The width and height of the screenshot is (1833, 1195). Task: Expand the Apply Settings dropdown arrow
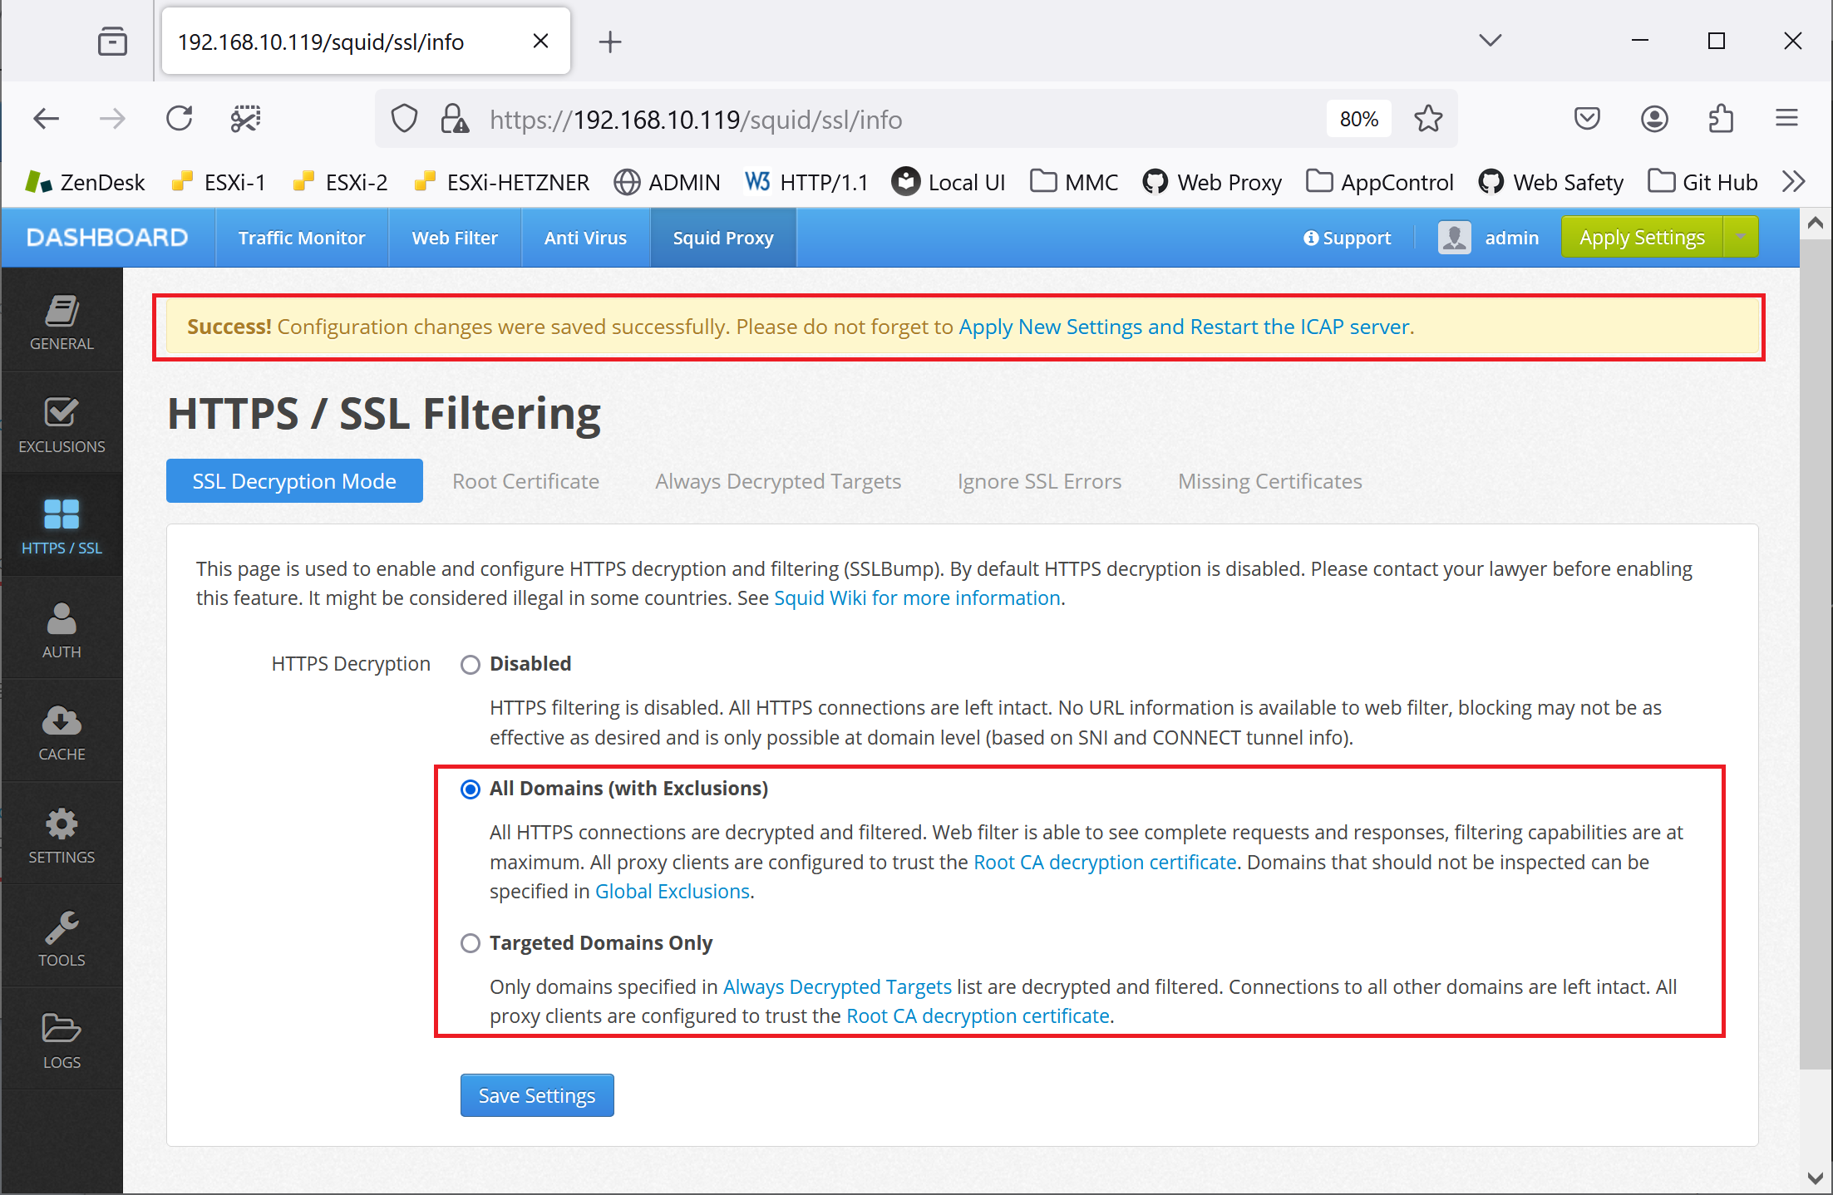tap(1741, 238)
